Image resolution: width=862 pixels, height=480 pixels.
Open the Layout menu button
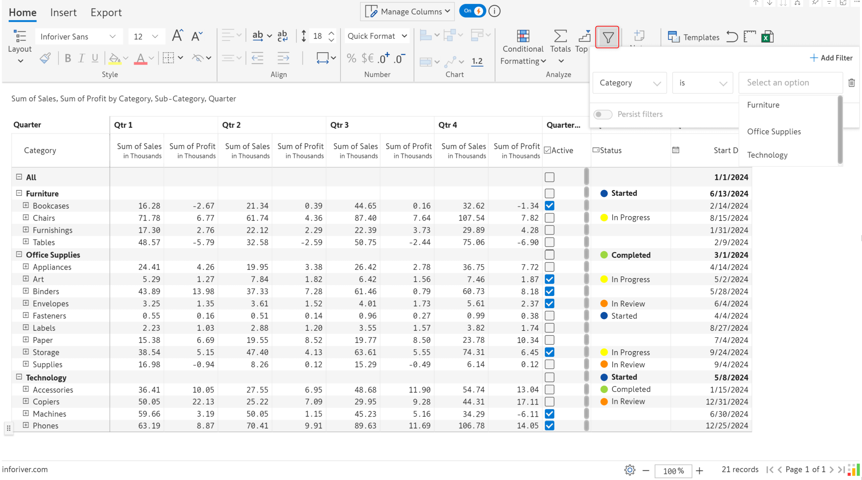point(20,46)
